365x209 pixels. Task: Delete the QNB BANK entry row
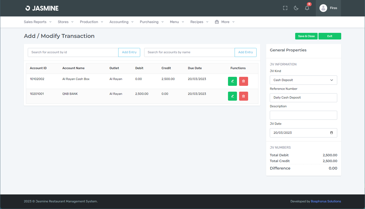(243, 96)
